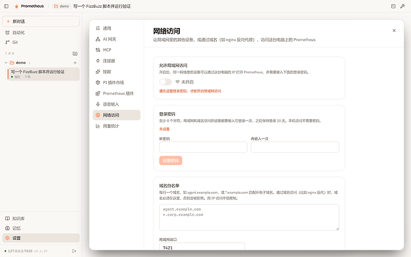This screenshot has height=257, width=411.
Task: Close the settings dialog
Action: tap(394, 30)
